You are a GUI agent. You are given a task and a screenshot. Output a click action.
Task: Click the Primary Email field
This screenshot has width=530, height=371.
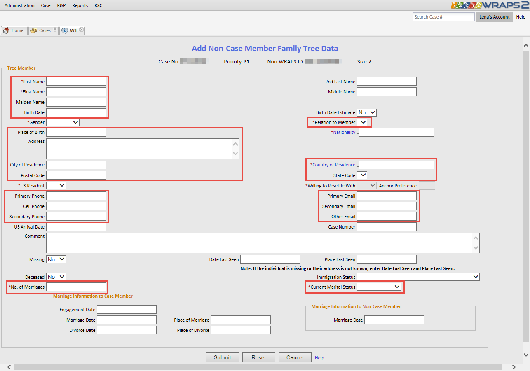click(387, 196)
